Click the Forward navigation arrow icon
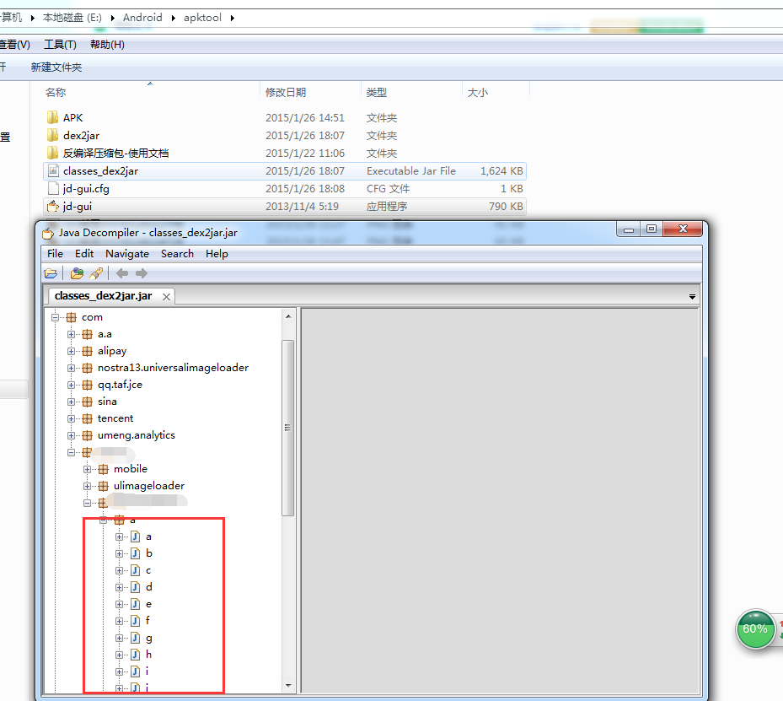Viewport: 783px width, 701px height. [x=142, y=273]
